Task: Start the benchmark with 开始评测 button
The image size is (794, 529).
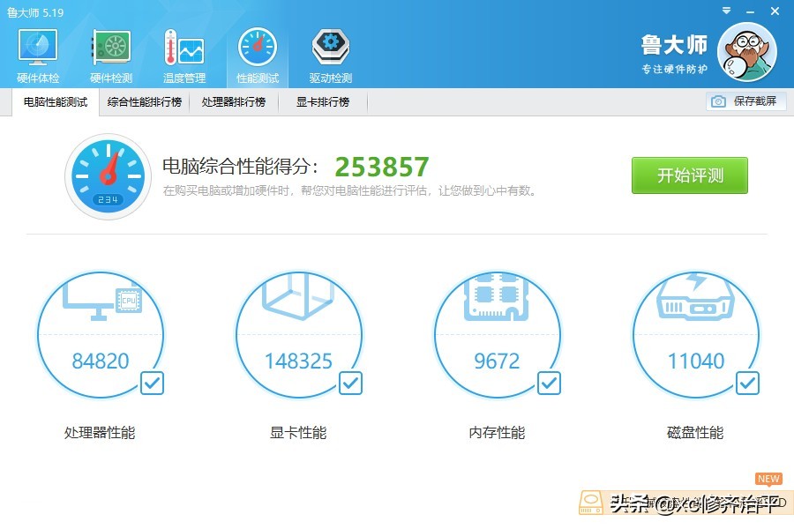Action: [x=688, y=175]
